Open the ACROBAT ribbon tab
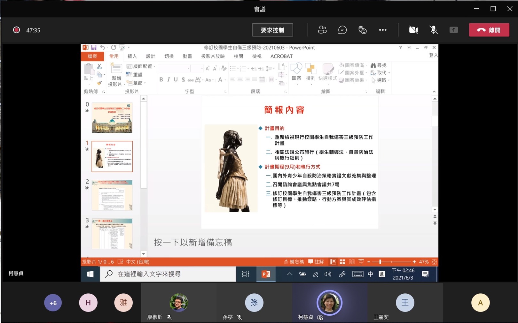The image size is (518, 323). (x=281, y=56)
